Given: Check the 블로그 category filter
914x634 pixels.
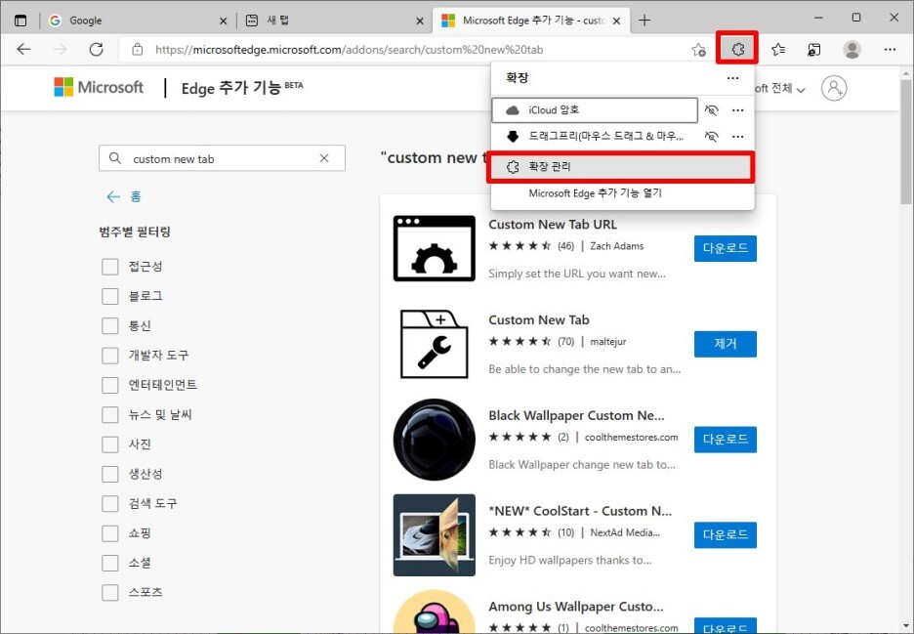Looking at the screenshot, I should pos(110,296).
